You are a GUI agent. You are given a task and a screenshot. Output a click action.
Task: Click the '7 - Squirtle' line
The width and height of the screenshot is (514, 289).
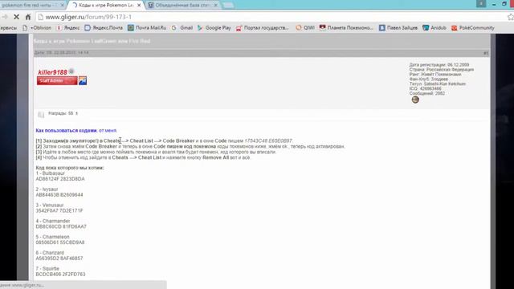tap(47, 269)
